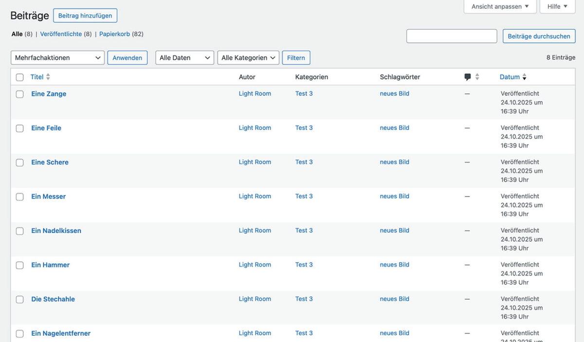Select the header checkbox to select all posts
Viewport: 584px width, 342px height.
point(19,77)
